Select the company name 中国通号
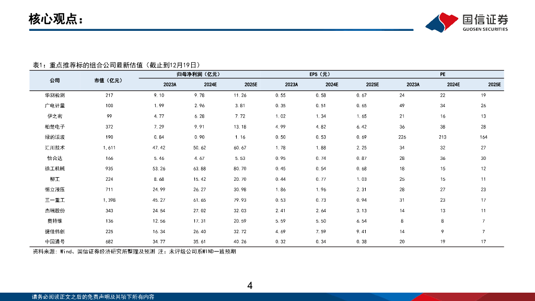 click(54, 241)
